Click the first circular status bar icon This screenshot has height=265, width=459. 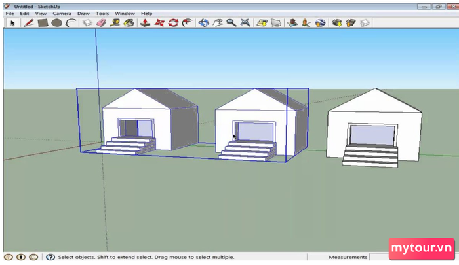tap(8, 257)
